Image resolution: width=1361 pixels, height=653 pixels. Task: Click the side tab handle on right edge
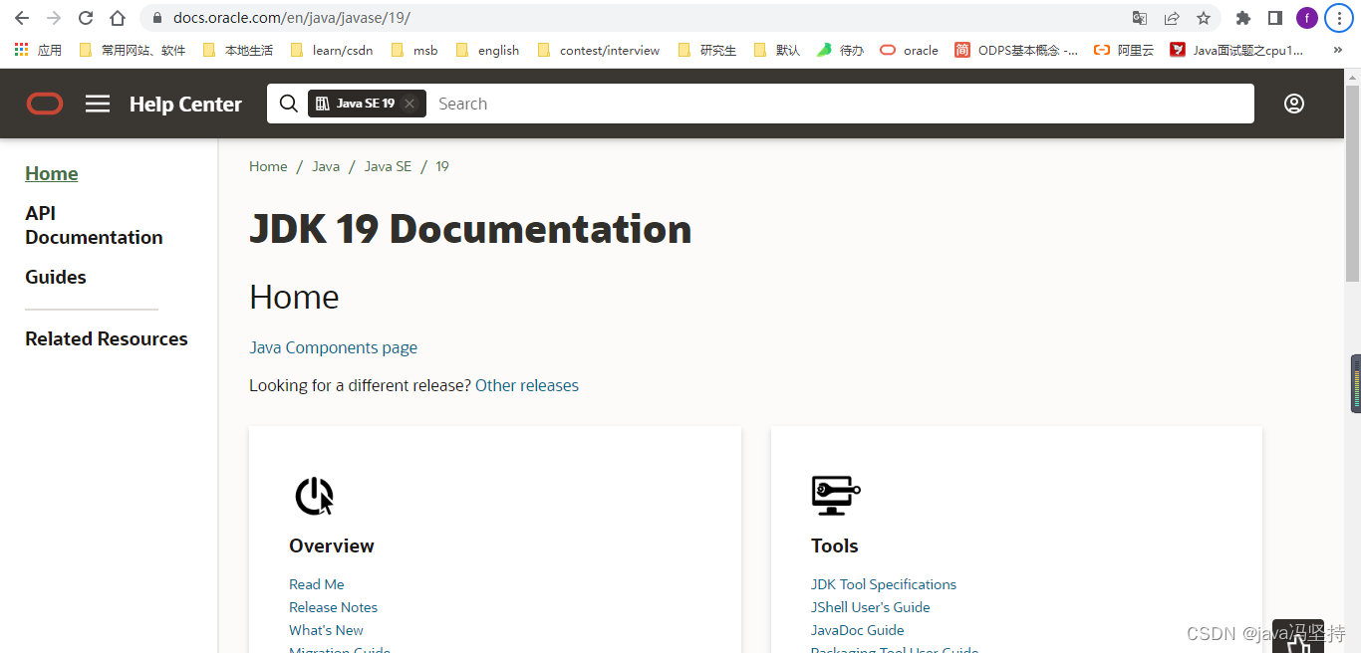[x=1355, y=383]
